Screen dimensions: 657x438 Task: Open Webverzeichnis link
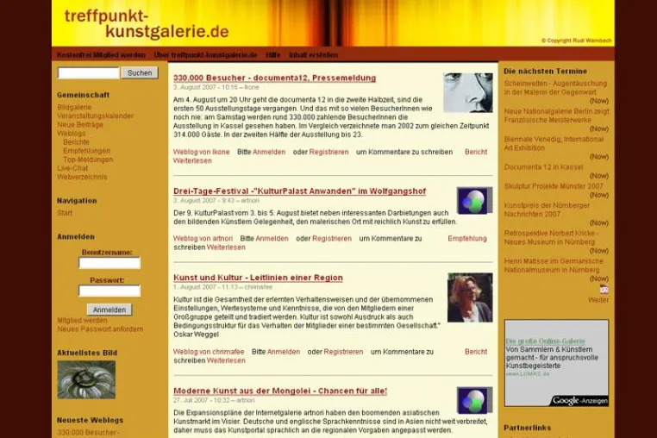pos(82,177)
